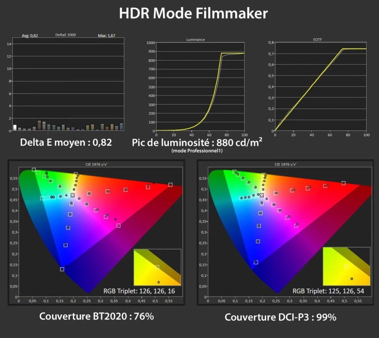The width and height of the screenshot is (379, 338).
Task: Click 'RGB Triplet: 125, 126, 54' text
Action: (328, 291)
